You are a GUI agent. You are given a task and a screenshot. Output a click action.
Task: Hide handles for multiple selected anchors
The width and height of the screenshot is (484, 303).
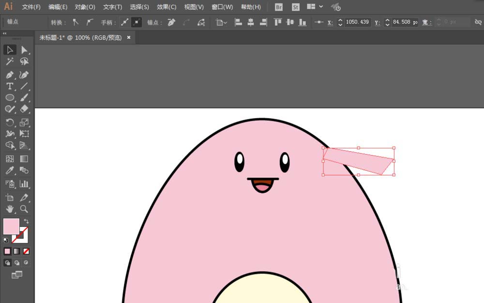click(136, 22)
